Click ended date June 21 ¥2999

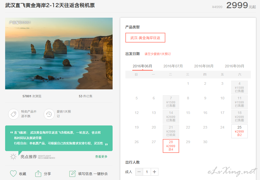(171, 131)
